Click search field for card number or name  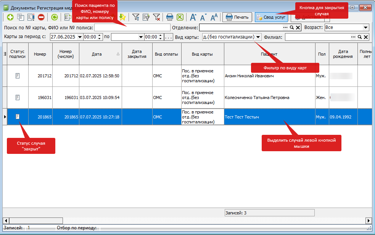tap(132, 27)
